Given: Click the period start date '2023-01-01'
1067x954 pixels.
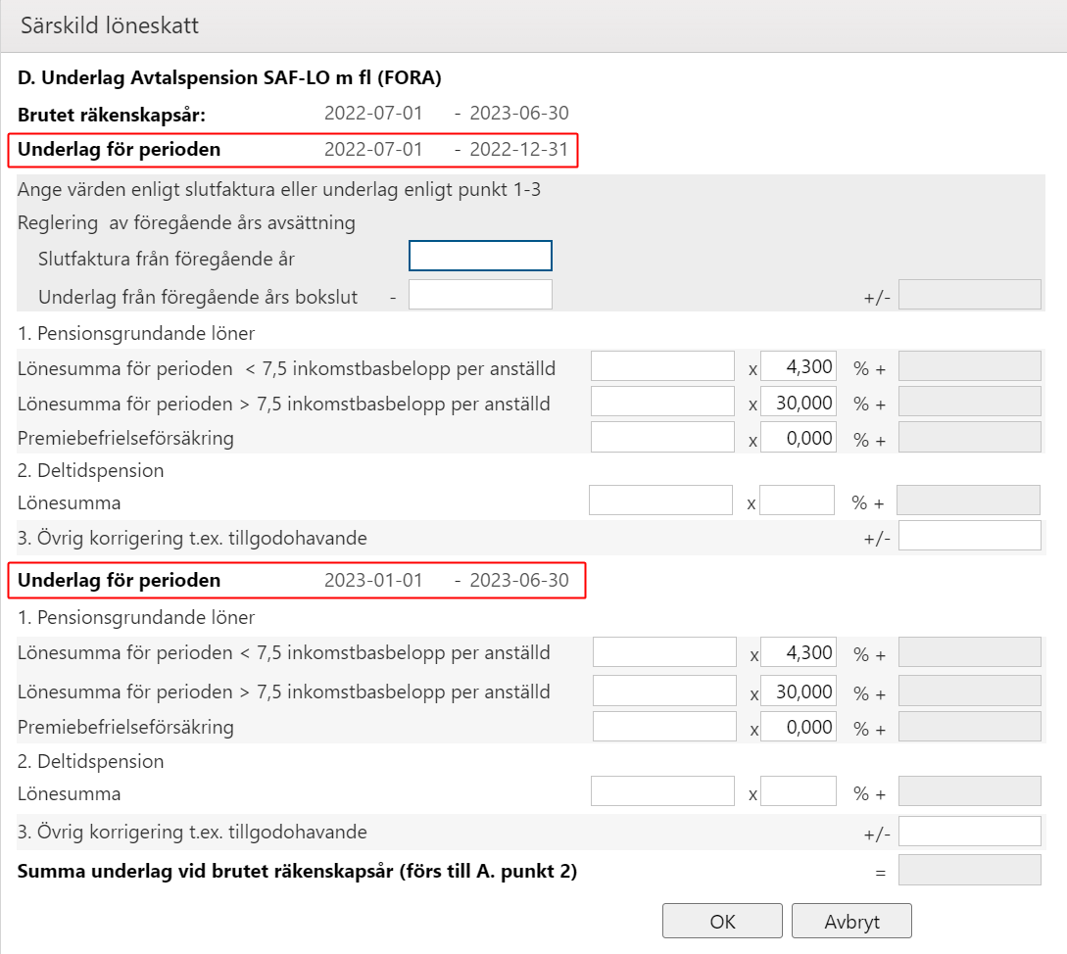Looking at the screenshot, I should click(373, 581).
